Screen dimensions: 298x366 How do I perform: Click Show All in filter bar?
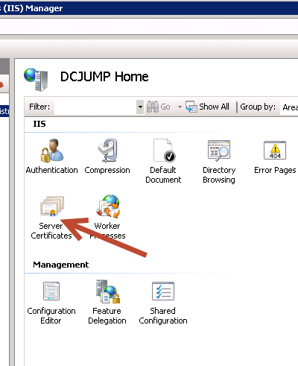pyautogui.click(x=208, y=107)
